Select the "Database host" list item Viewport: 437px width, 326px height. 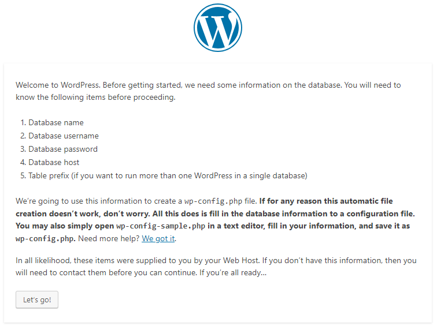[54, 162]
